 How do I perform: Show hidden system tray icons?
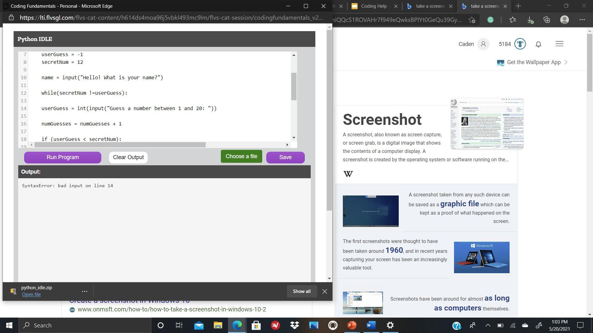coord(488,325)
